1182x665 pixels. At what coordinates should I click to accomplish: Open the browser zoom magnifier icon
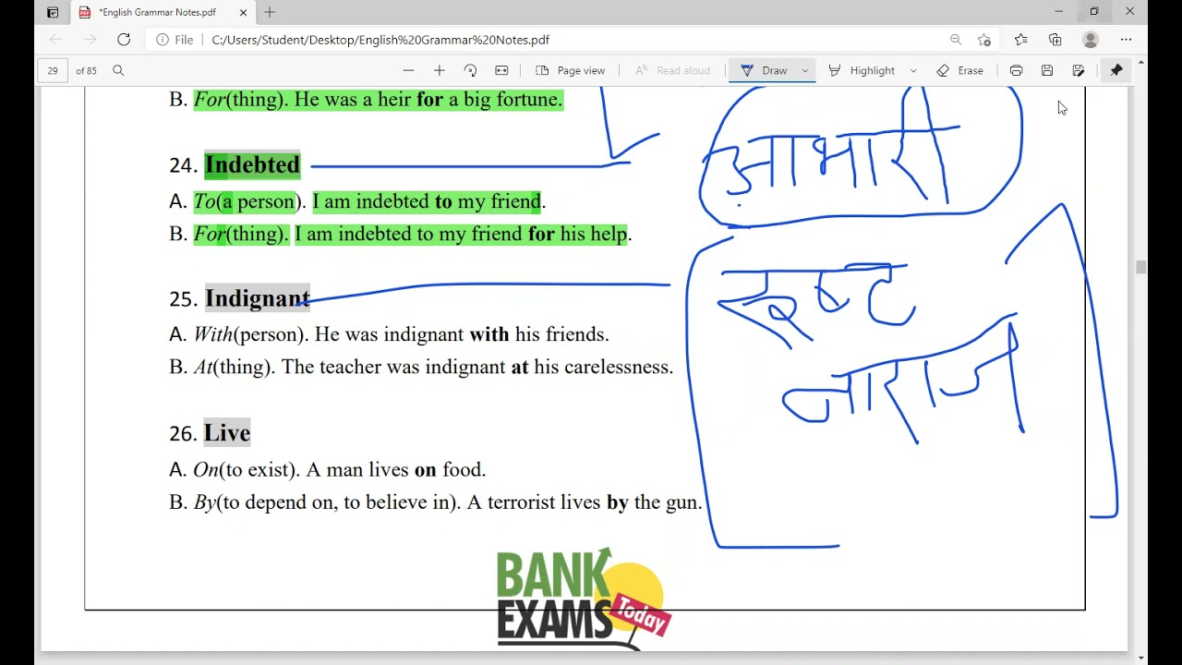click(956, 40)
